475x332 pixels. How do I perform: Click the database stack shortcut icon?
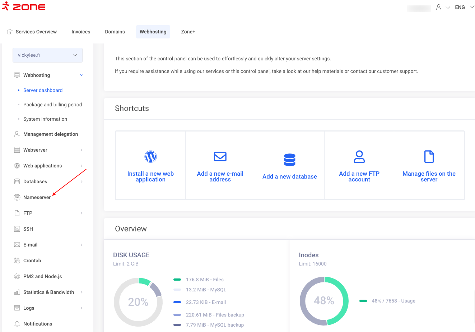pyautogui.click(x=290, y=160)
